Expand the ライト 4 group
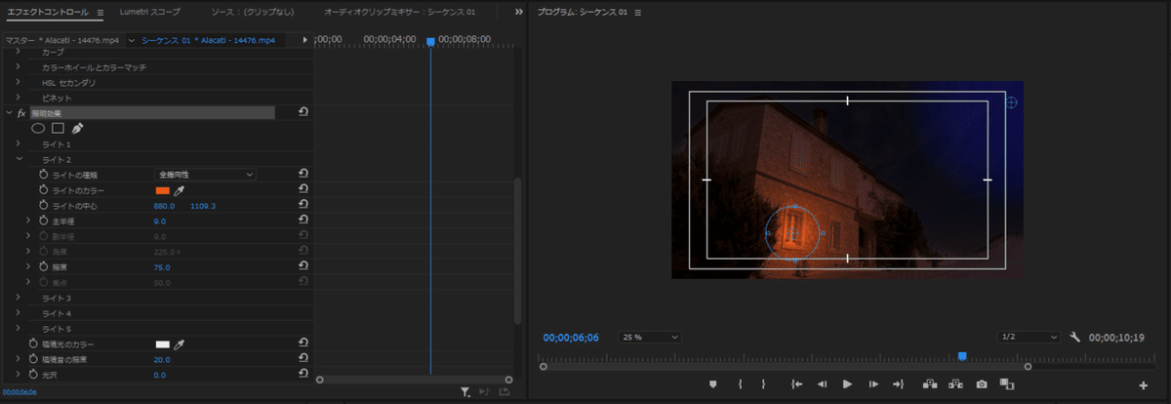This screenshot has height=404, width=1171. coord(18,313)
